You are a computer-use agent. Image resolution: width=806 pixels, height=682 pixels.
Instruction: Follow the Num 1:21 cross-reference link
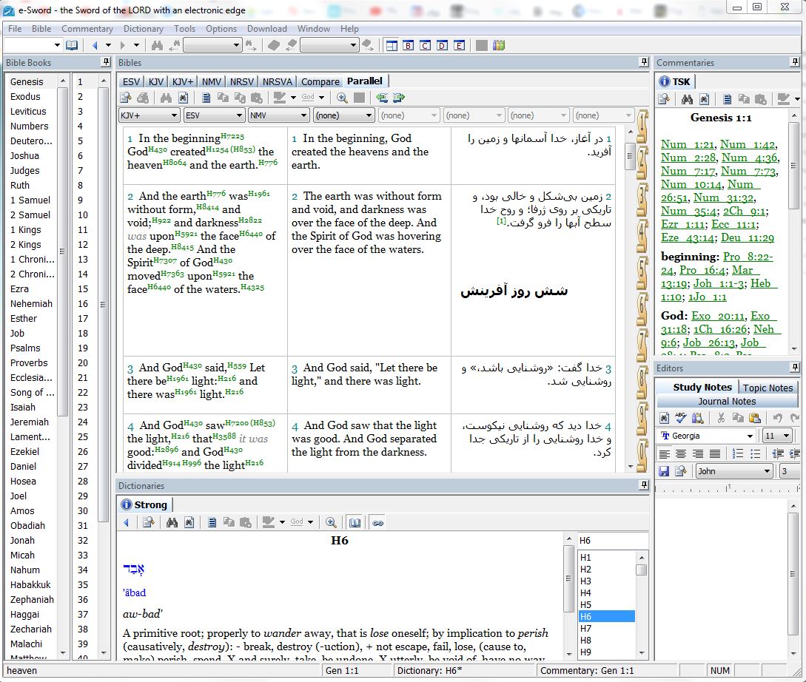tap(688, 144)
